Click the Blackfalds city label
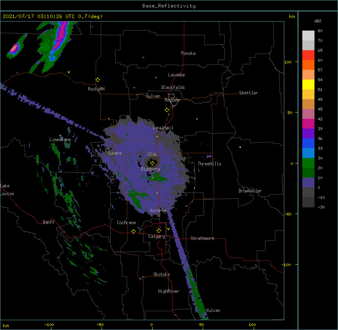The image size is (338, 330). (173, 87)
